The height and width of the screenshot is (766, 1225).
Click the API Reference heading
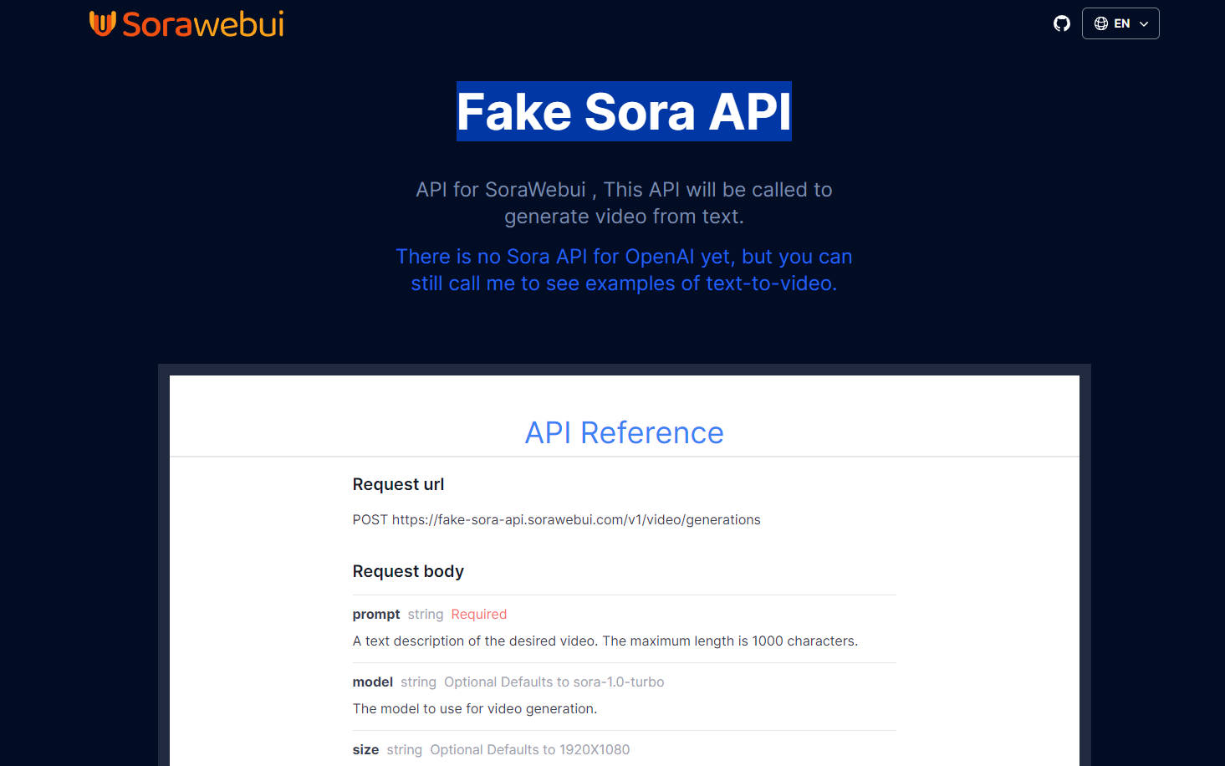[x=624, y=432]
